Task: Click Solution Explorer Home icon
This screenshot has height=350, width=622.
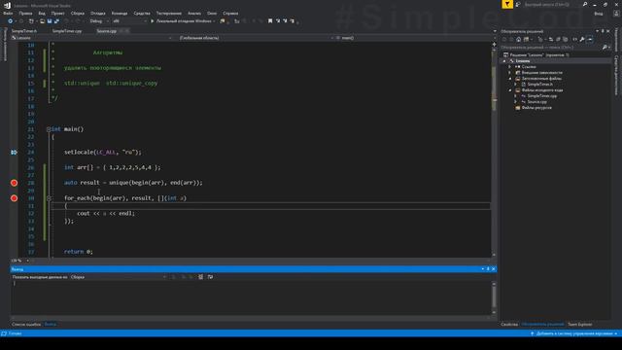Action: tap(518, 39)
